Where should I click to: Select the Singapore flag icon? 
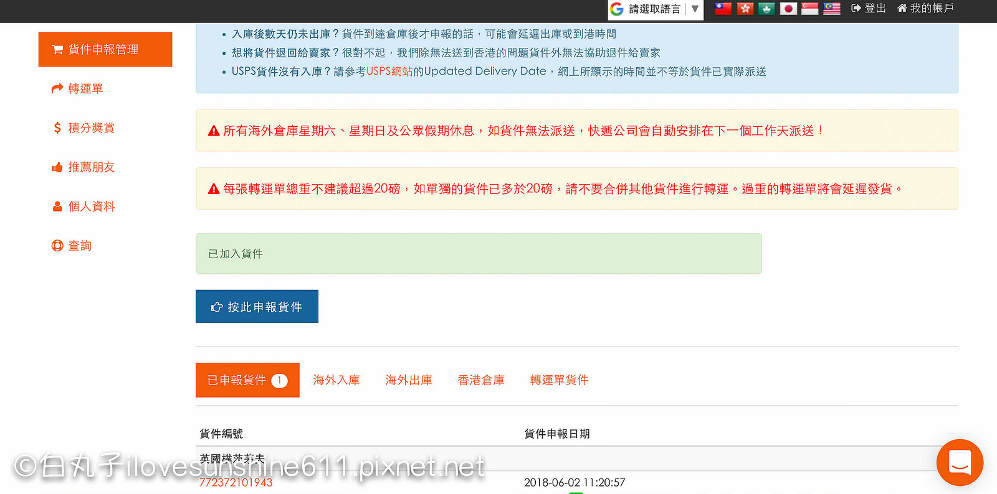809,9
